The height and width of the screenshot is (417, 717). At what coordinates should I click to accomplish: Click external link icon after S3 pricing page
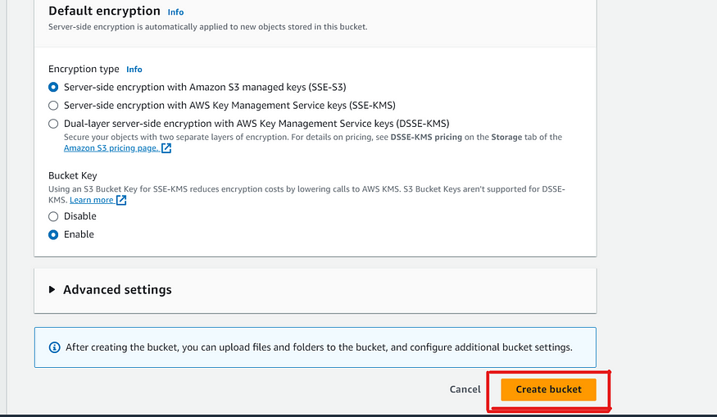coord(166,148)
